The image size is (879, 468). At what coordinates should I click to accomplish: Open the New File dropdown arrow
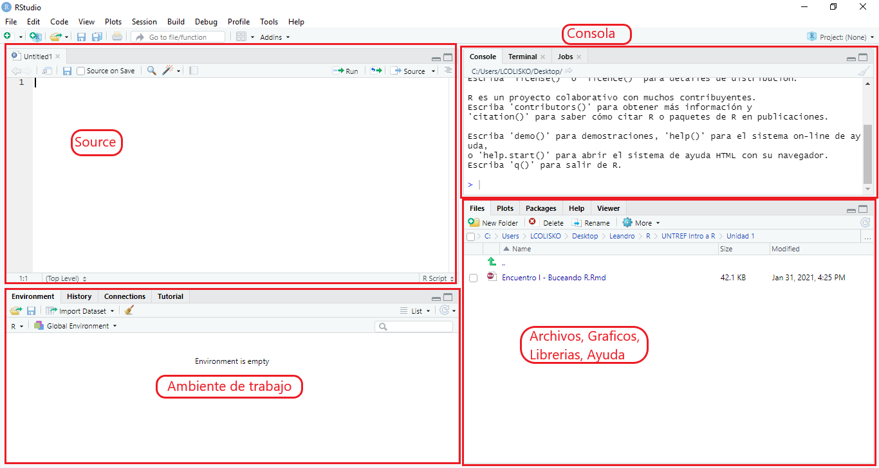[21, 37]
